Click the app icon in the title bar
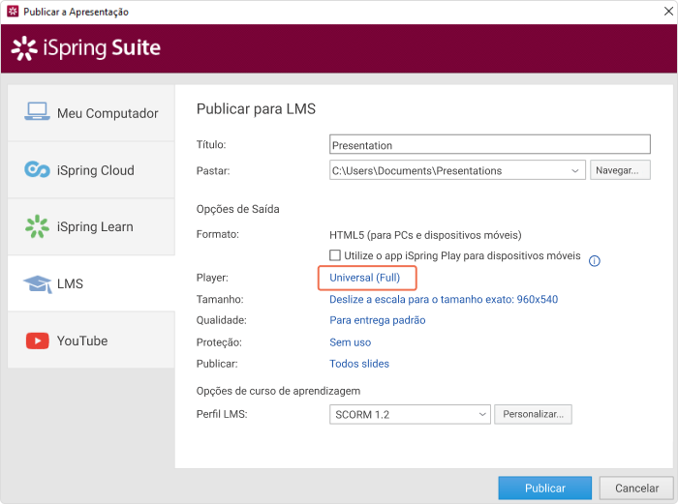This screenshot has width=678, height=504. (x=13, y=12)
